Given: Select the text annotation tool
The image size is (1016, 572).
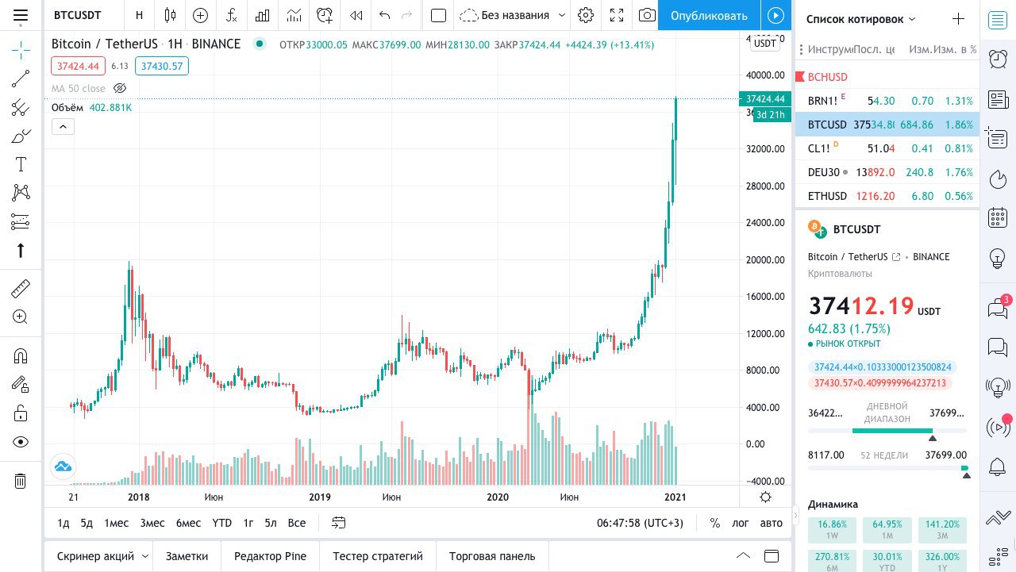Looking at the screenshot, I should click(x=21, y=164).
